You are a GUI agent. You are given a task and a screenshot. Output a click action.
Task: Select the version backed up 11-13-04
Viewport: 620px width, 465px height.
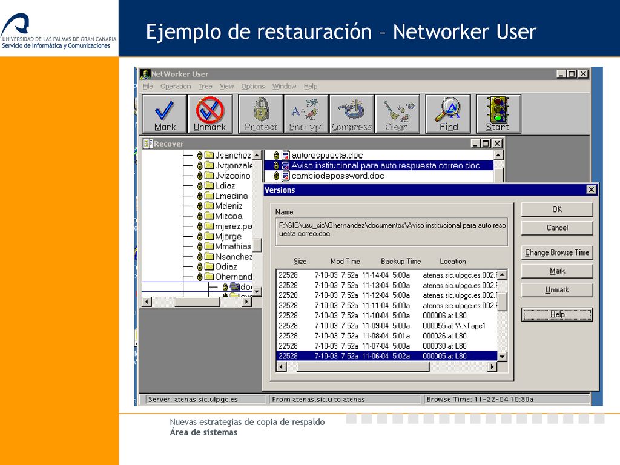(x=387, y=286)
